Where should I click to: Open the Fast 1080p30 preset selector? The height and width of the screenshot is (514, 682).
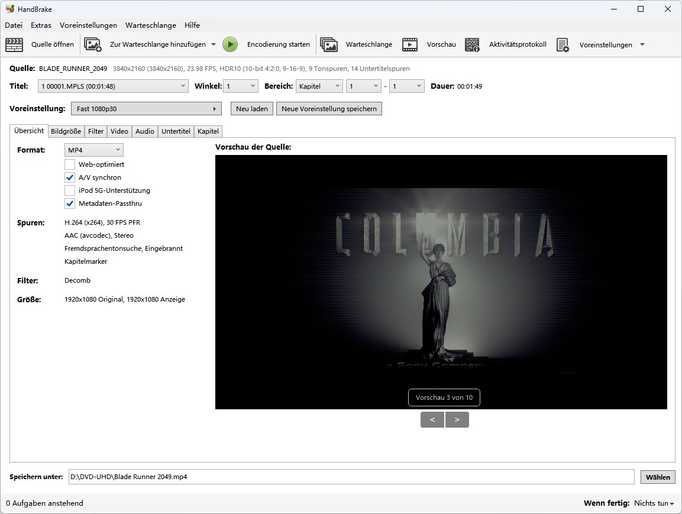[146, 109]
